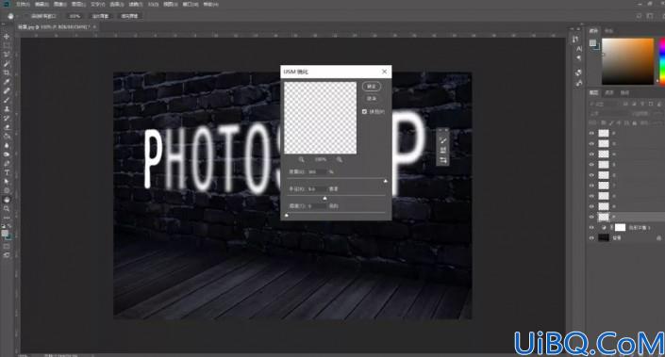Toggle 滚动所有窗口 checkbox in options bar
This screenshot has height=357, width=665.
(x=25, y=16)
